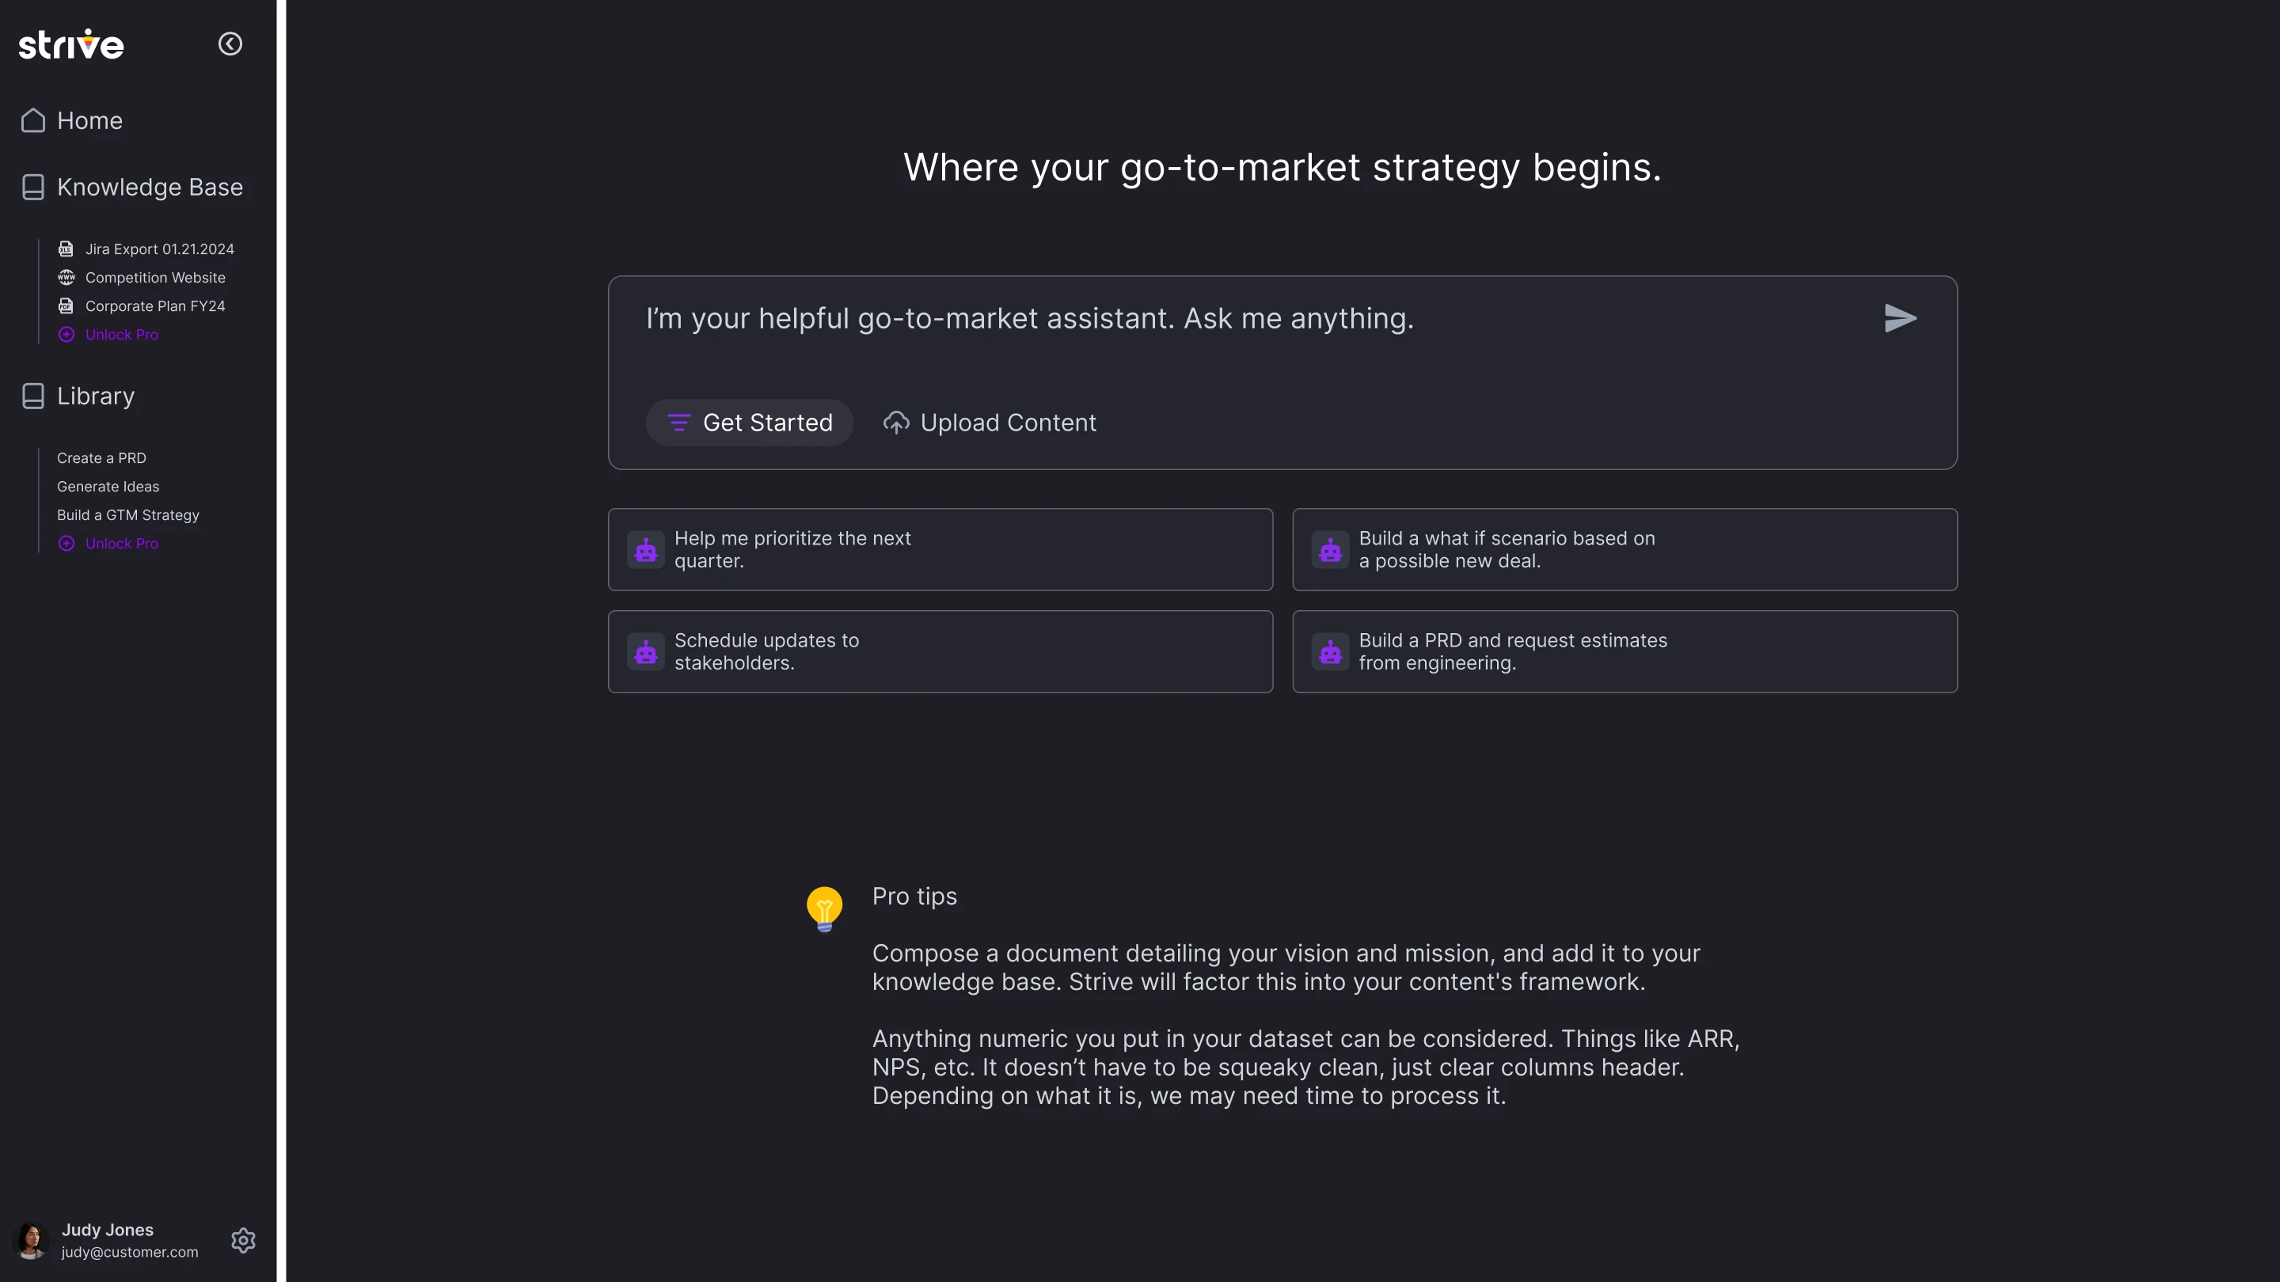Click the send arrow in the chat box
The width and height of the screenshot is (2280, 1282).
tap(1901, 318)
